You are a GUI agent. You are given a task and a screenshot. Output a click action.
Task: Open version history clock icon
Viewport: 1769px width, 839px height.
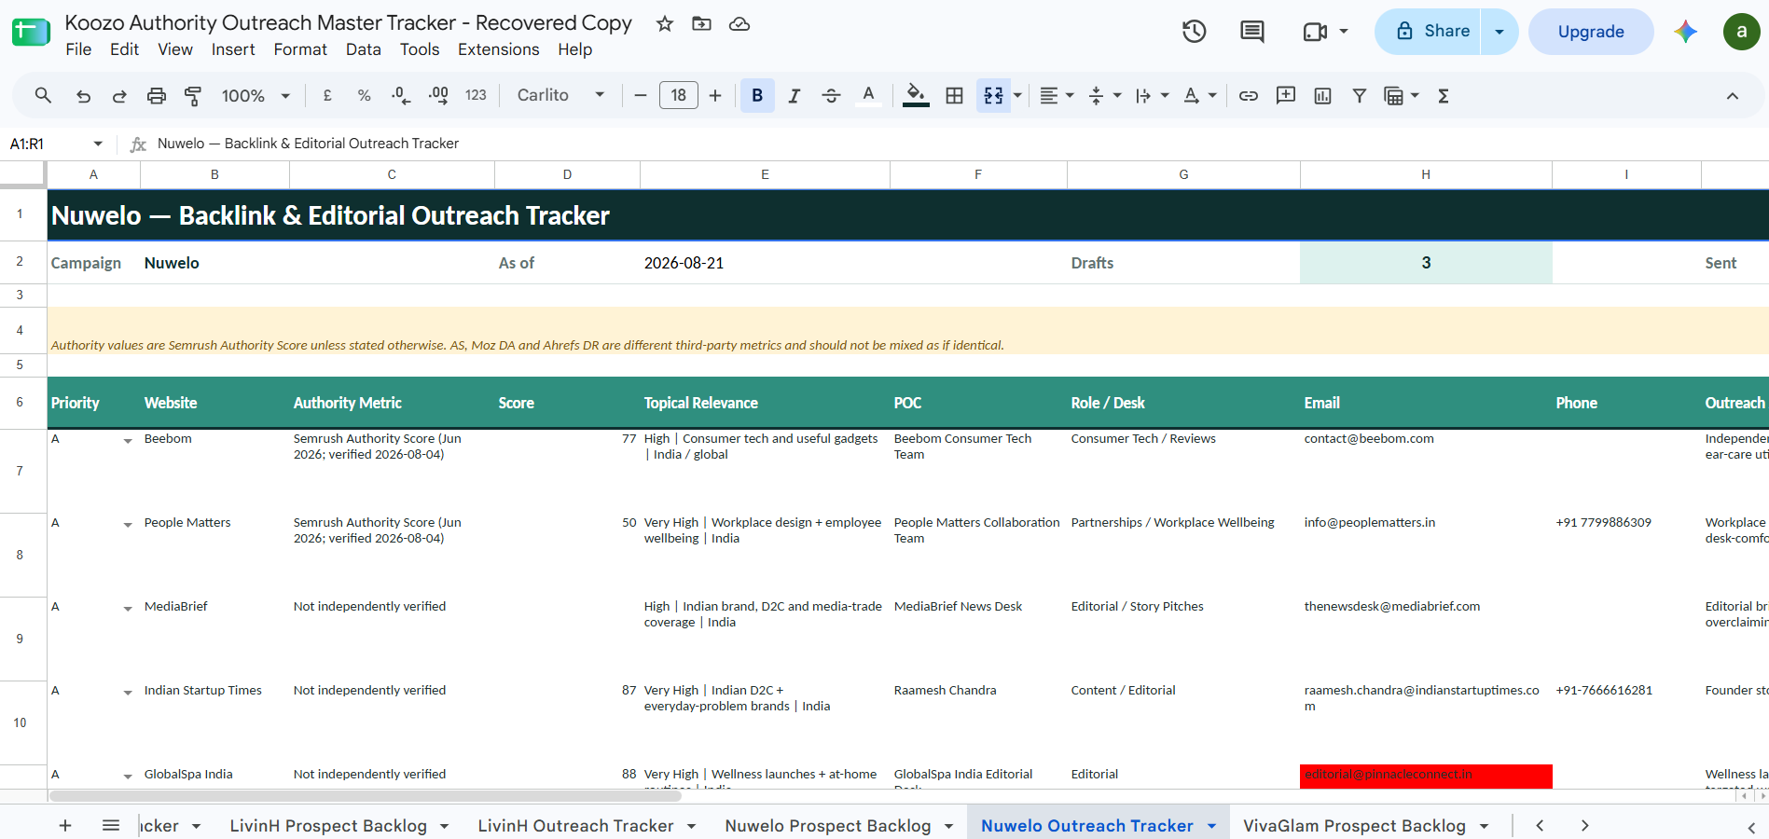tap(1195, 32)
